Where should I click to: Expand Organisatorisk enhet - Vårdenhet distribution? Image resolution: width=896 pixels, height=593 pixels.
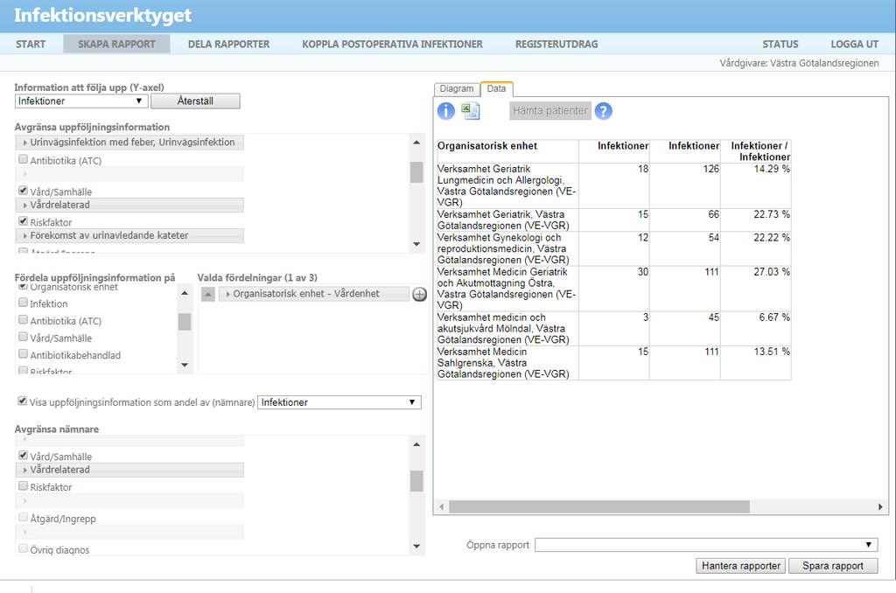click(x=314, y=294)
